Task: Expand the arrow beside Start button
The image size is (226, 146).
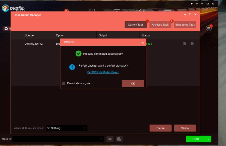Action: [x=209, y=139]
